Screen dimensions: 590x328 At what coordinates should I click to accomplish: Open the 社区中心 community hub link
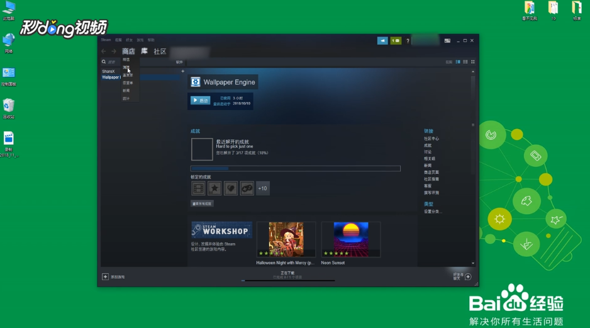click(x=431, y=139)
